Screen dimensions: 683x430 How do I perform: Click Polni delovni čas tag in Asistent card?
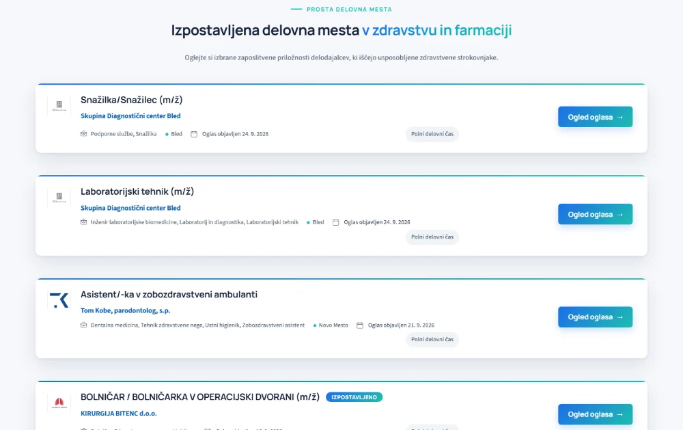point(432,339)
